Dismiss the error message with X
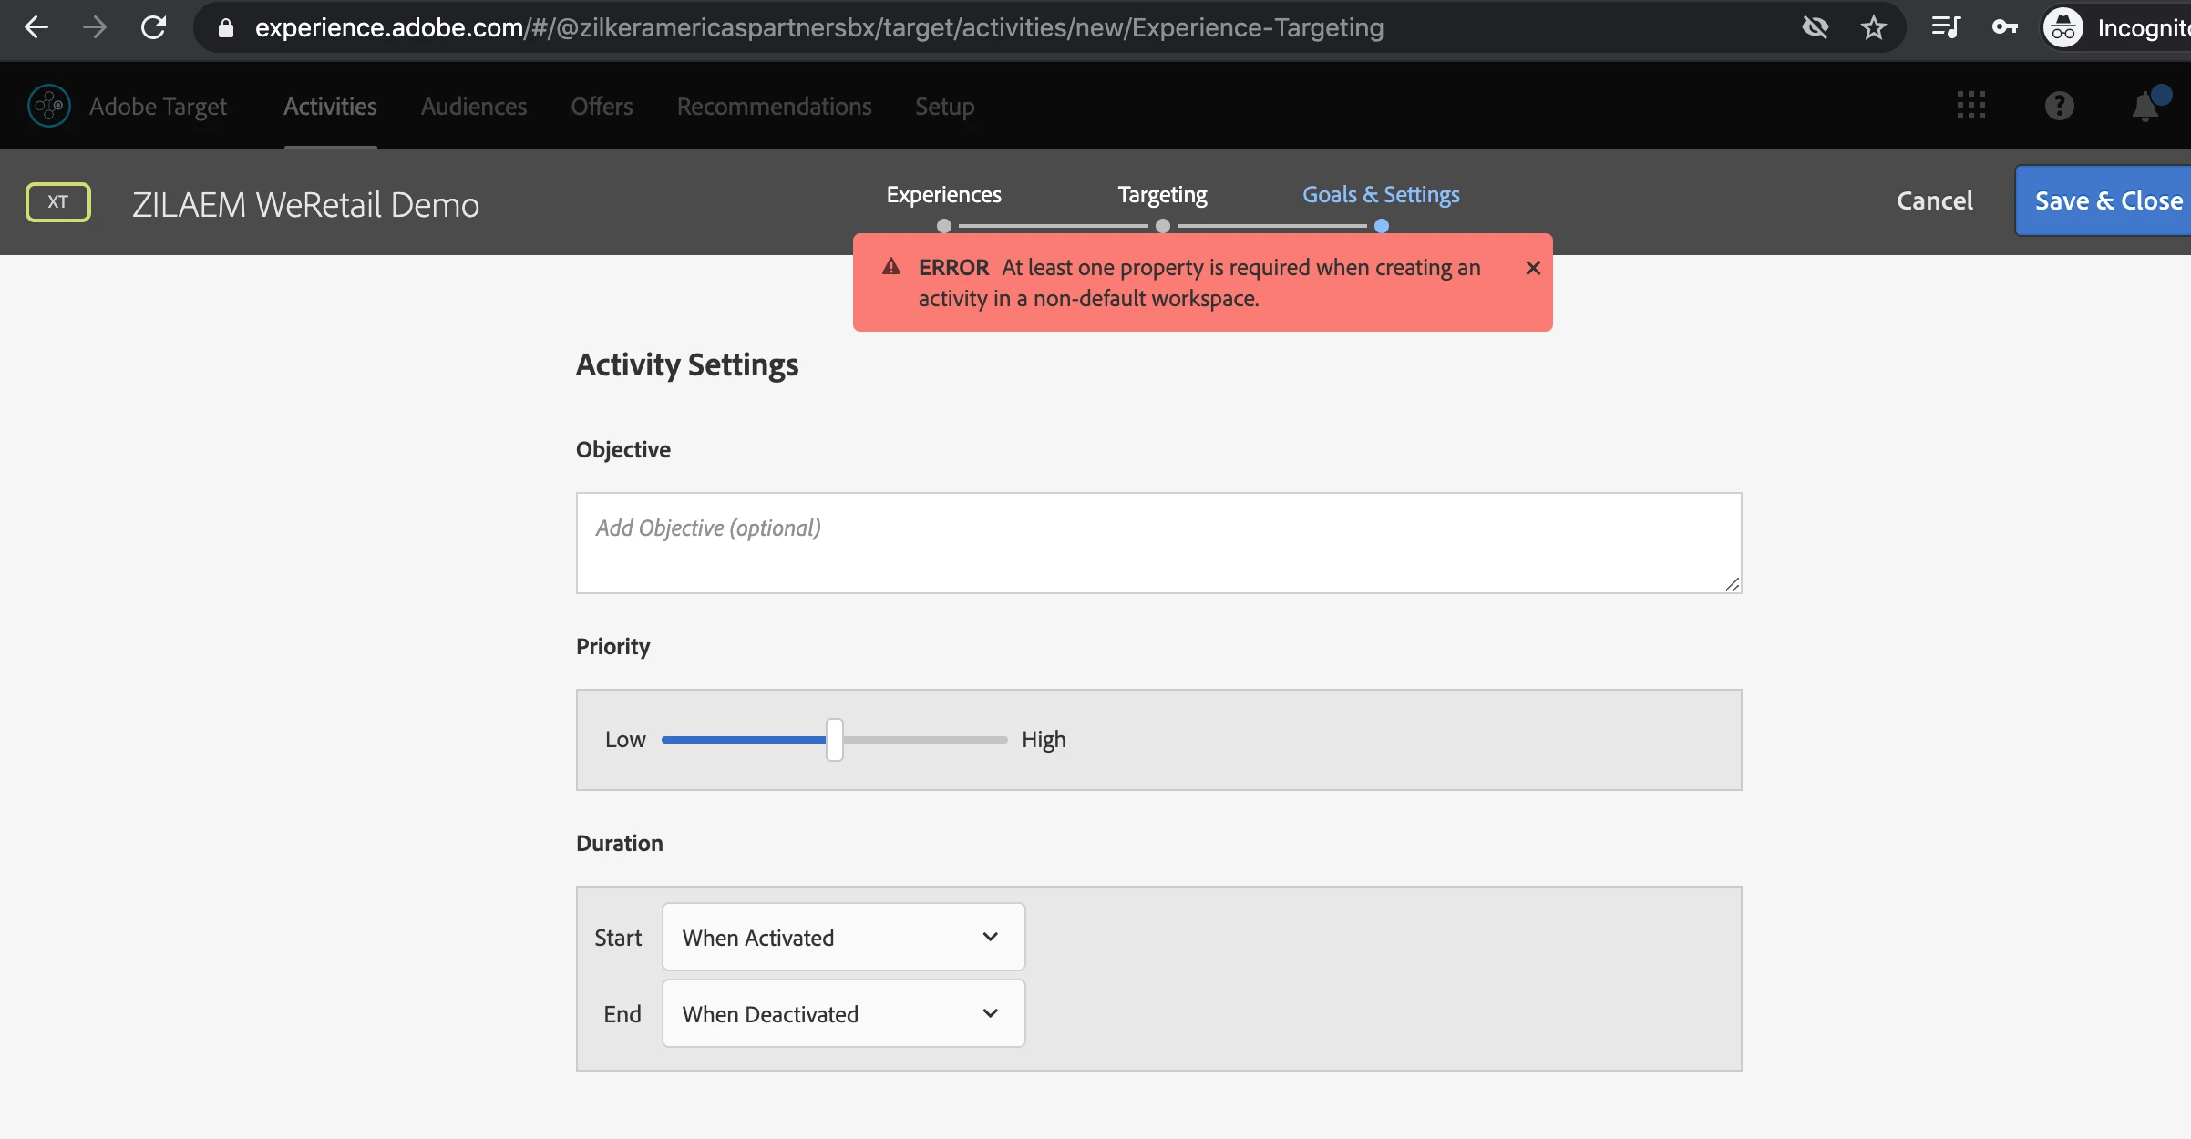Viewport: 2191px width, 1139px height. pos(1533,268)
